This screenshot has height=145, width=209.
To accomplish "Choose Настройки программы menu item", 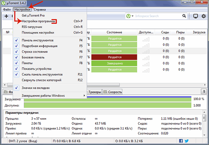I will coord(50,21).
